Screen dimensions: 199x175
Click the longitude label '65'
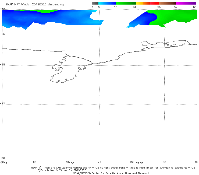coord(35,162)
